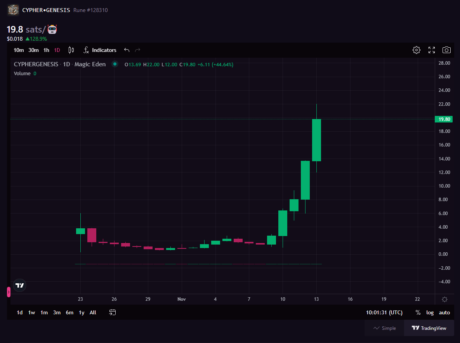The image size is (460, 343).
Task: Click the green market status dot
Action: (x=115, y=64)
